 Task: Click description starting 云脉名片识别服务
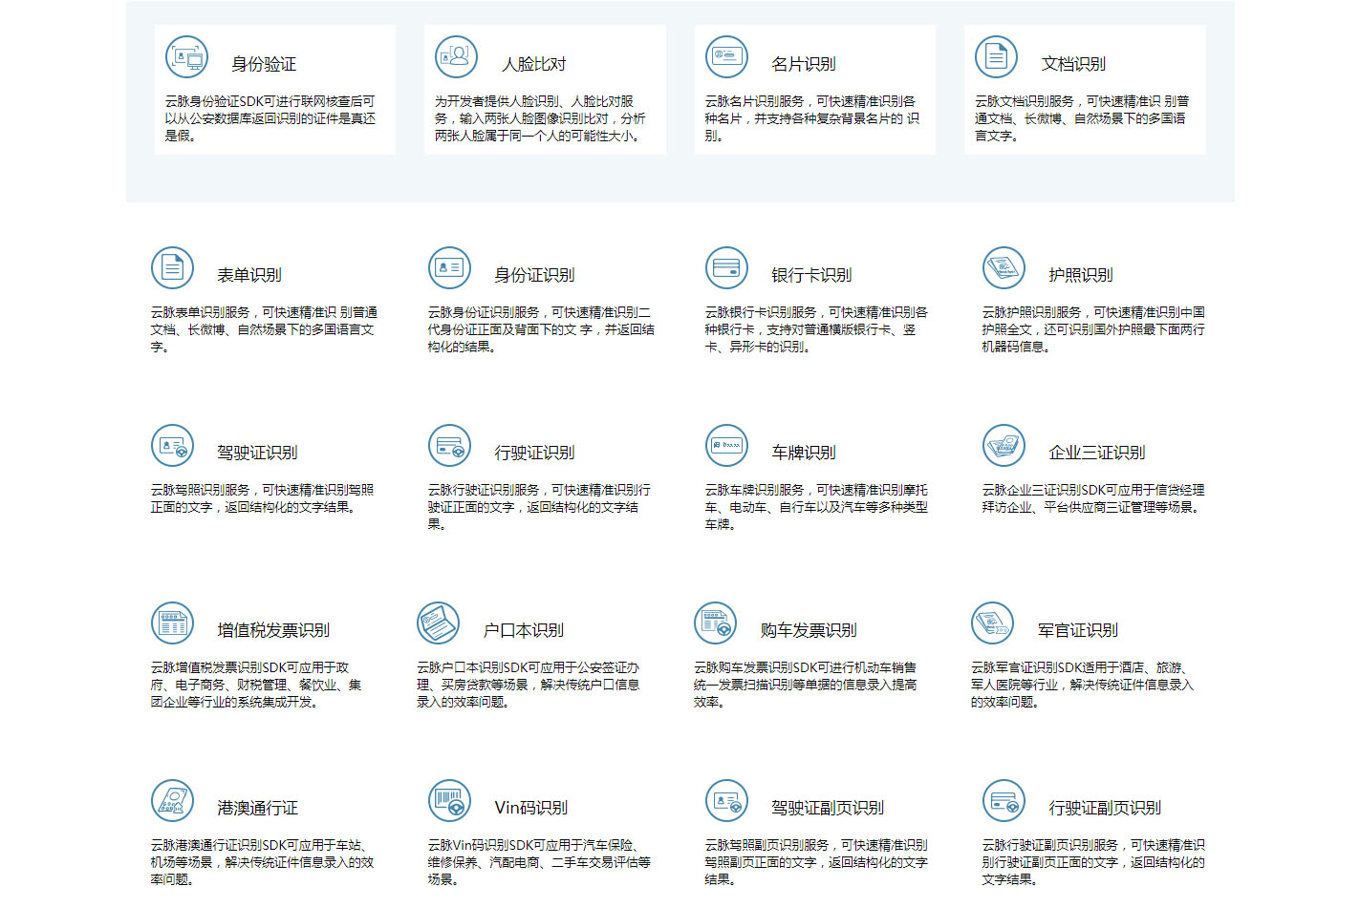(811, 118)
